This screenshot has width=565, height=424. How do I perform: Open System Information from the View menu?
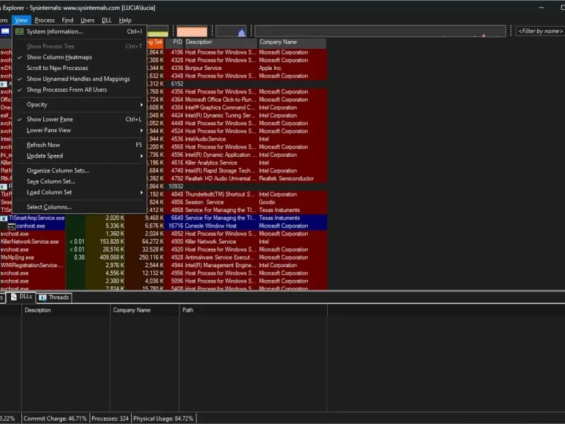tap(55, 32)
